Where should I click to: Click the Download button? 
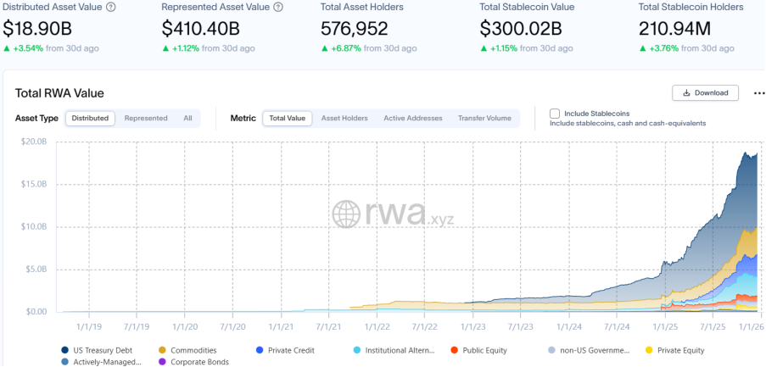[705, 93]
